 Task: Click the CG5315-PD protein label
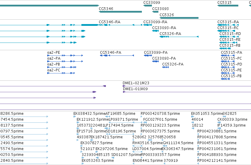coord(232,64)
